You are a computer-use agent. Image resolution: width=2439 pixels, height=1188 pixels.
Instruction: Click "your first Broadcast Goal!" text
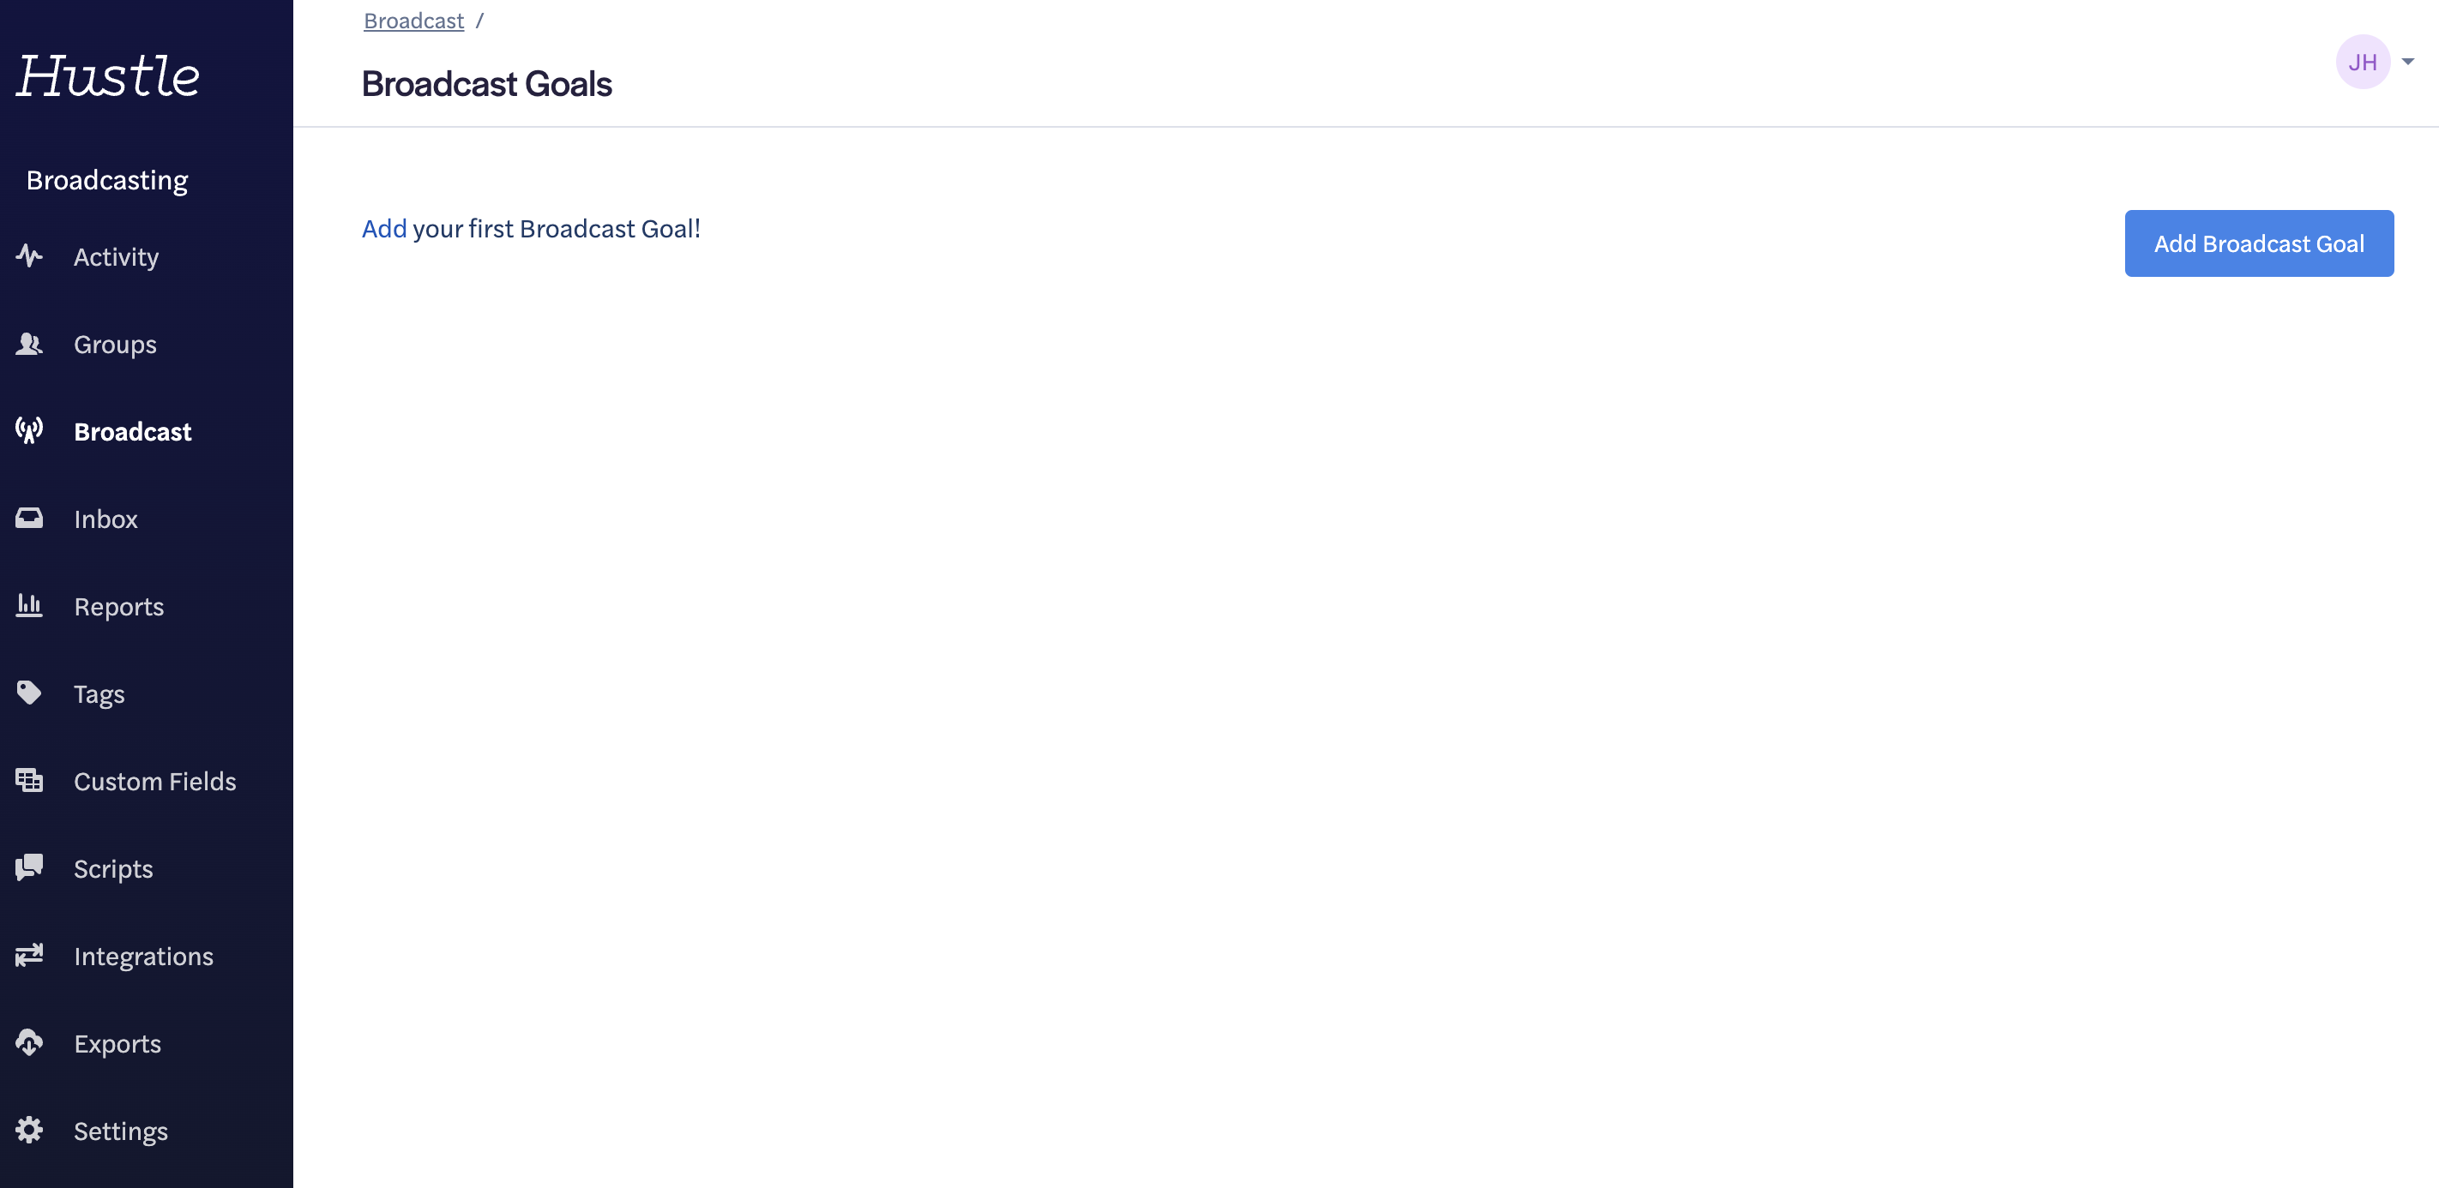[x=557, y=228]
